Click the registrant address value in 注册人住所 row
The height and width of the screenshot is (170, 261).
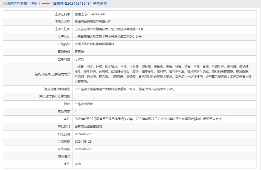click(109, 29)
